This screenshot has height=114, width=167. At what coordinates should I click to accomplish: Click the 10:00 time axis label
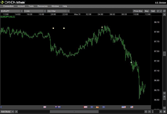(136, 14)
